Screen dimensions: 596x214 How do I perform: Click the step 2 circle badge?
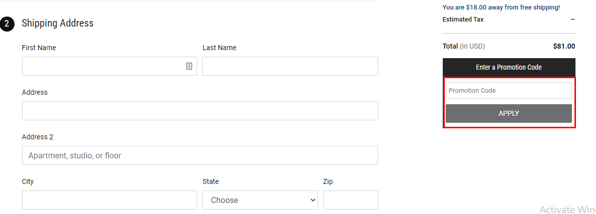[7, 24]
